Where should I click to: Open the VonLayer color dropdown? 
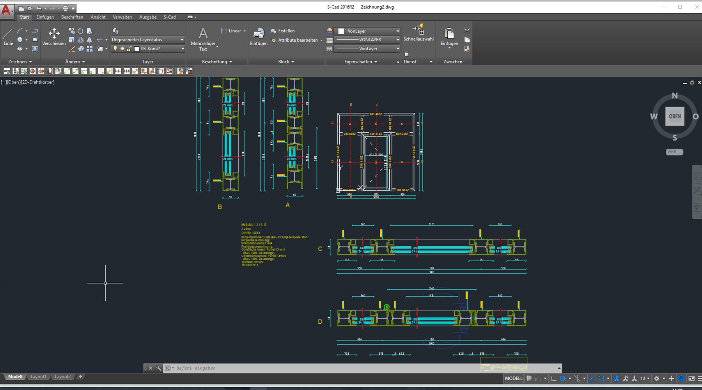pyautogui.click(x=368, y=31)
